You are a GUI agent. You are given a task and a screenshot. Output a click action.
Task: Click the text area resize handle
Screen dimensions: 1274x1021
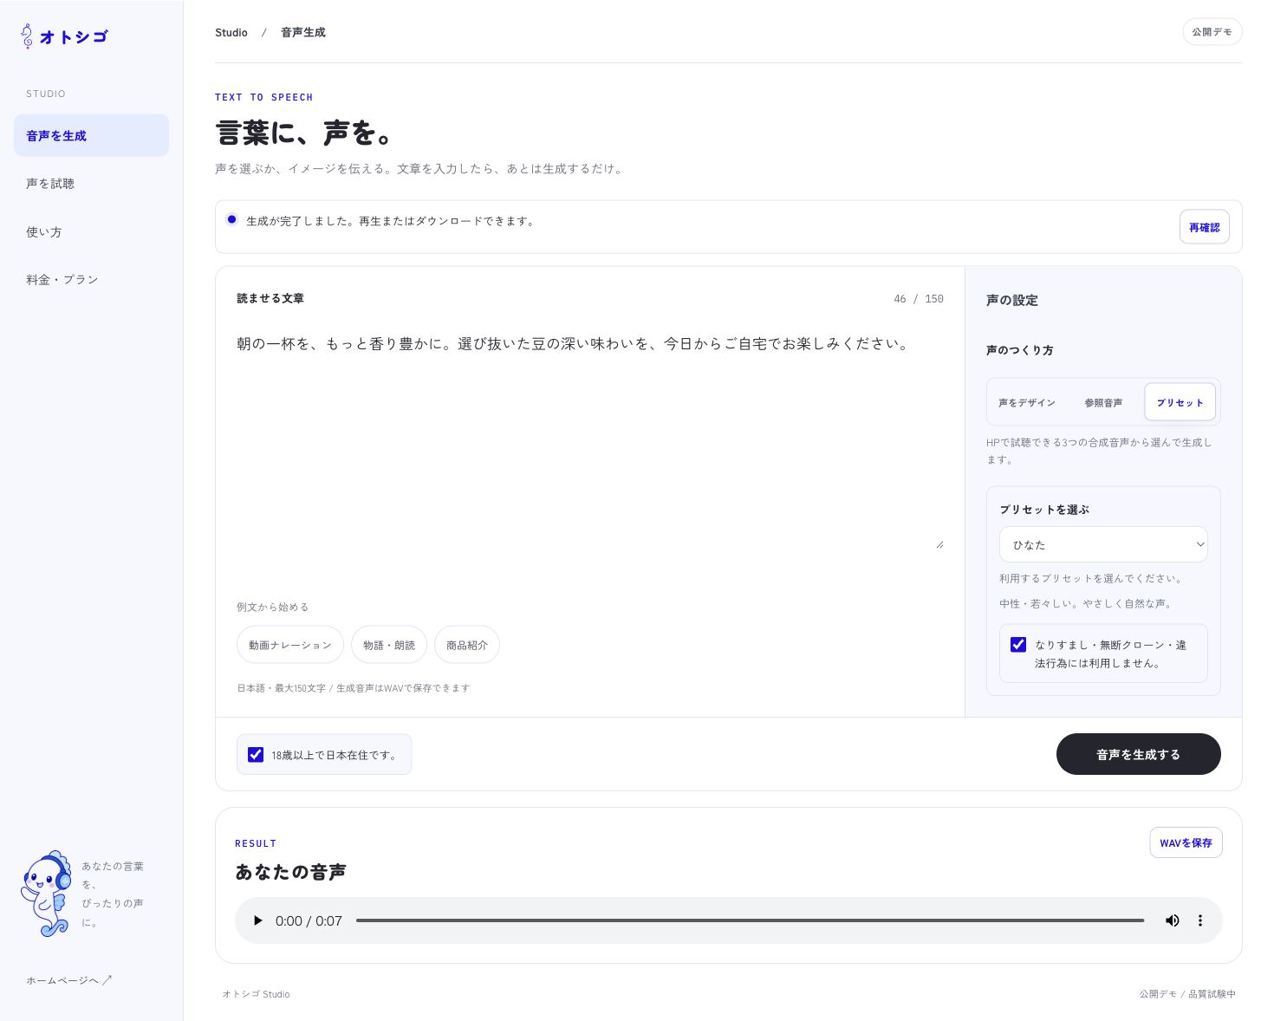point(939,544)
